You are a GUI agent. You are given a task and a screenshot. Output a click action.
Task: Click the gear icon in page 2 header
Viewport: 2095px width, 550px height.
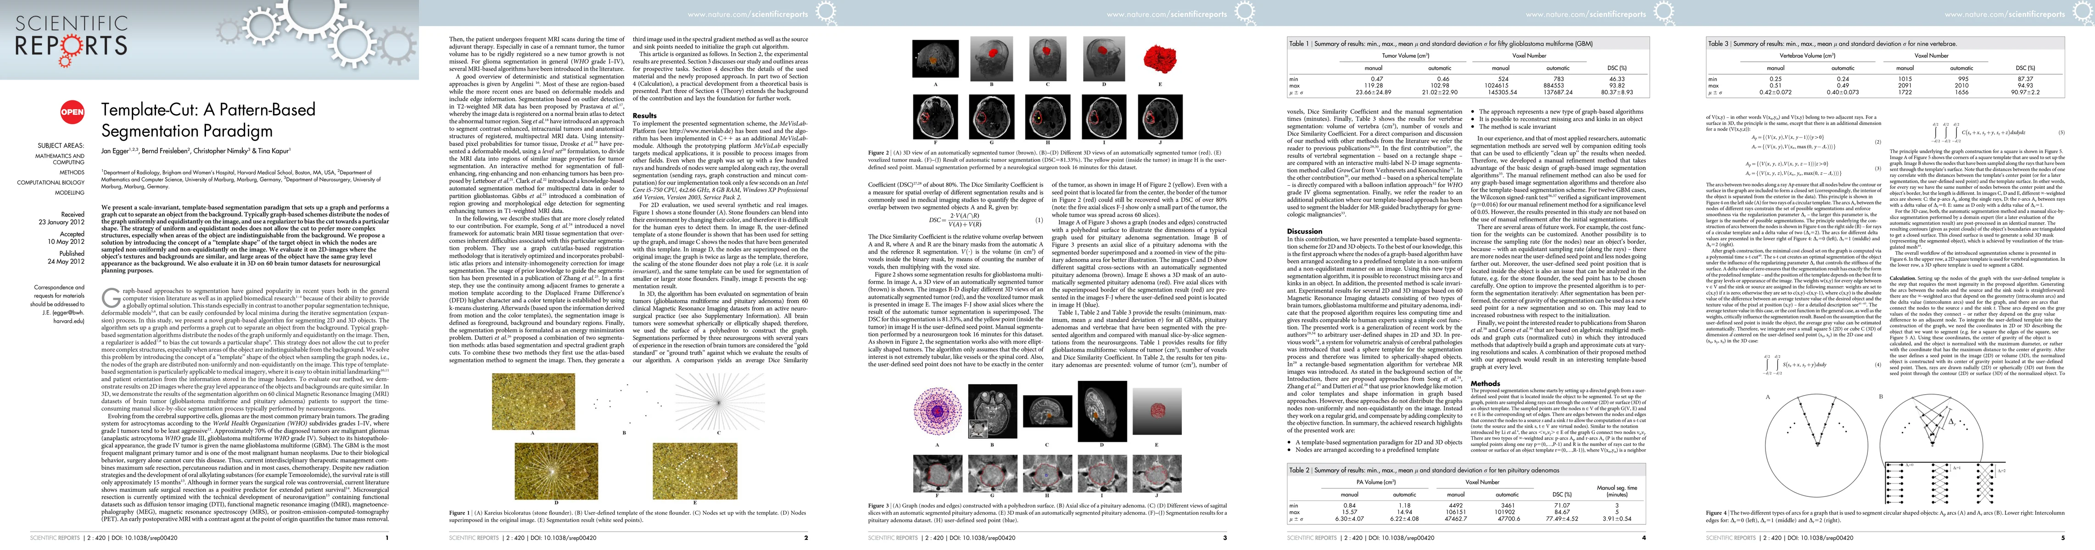[x=826, y=11]
